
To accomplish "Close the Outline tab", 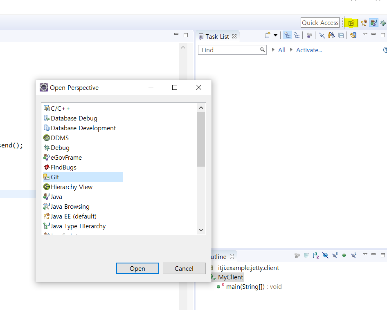I will click(x=232, y=256).
